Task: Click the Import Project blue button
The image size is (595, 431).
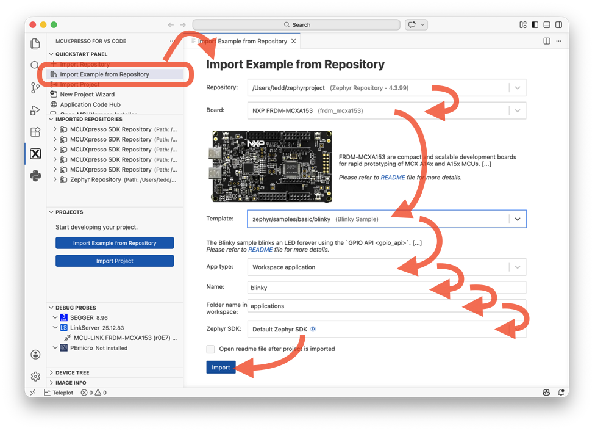Action: coord(115,261)
